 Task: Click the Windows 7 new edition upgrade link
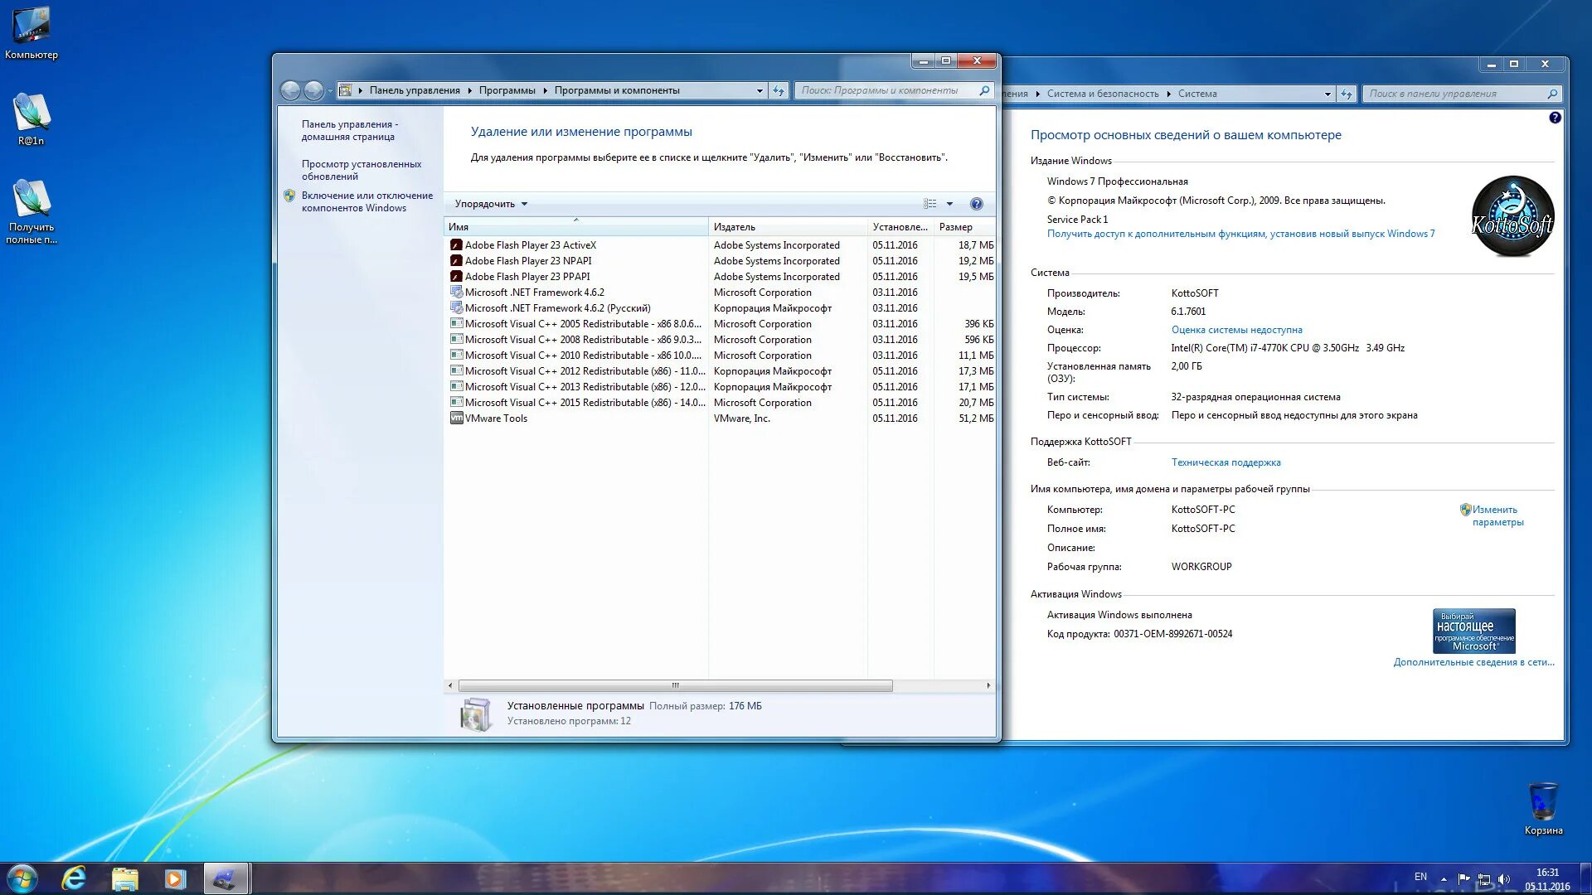[1240, 234]
